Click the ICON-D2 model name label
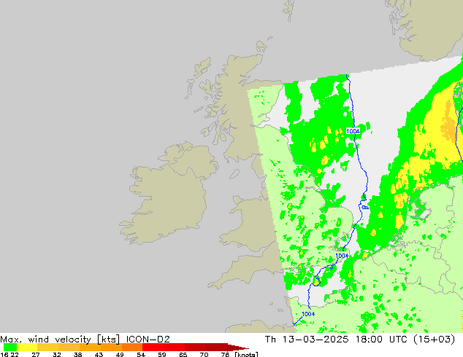This screenshot has height=357, width=463. click(148, 340)
